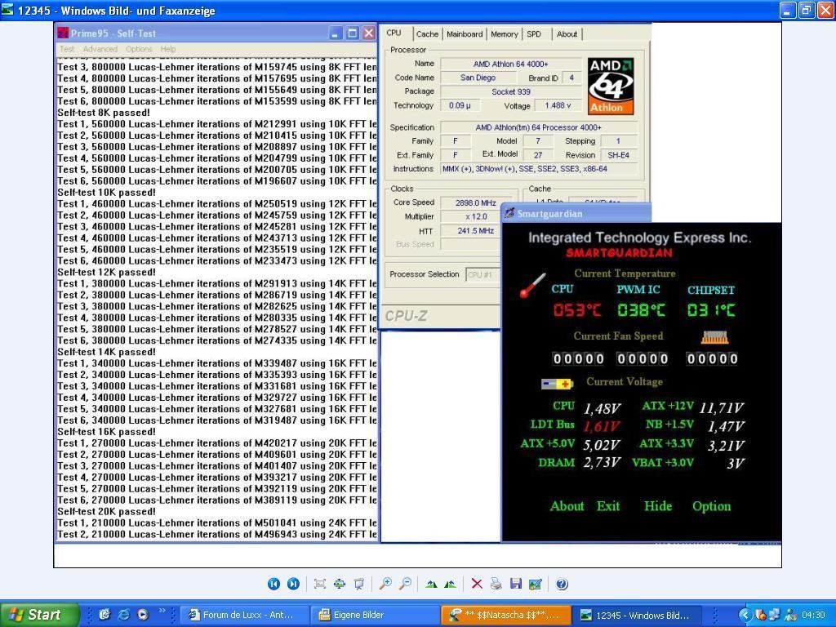Click Option in Smartguardian
This screenshot has height=627, width=836.
tap(711, 506)
